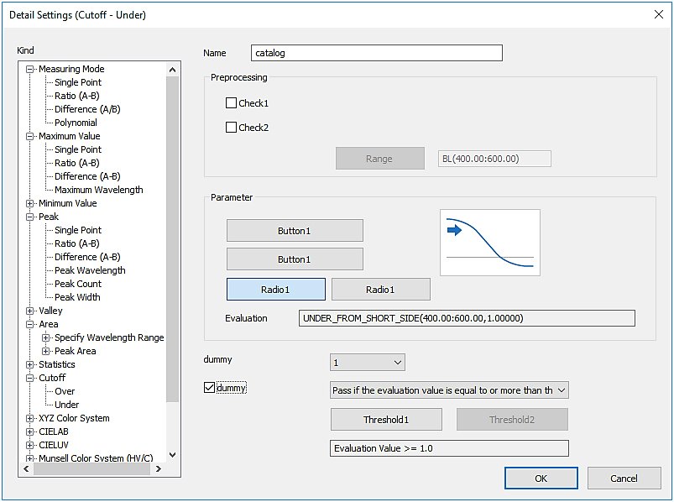The height and width of the screenshot is (502, 674).
Task: Collapse the Maximum Value tree node
Action: coord(29,136)
